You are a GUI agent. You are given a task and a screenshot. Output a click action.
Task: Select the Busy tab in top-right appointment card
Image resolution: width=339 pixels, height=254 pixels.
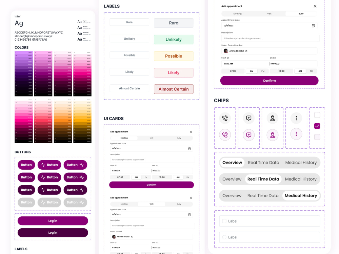point(301,14)
